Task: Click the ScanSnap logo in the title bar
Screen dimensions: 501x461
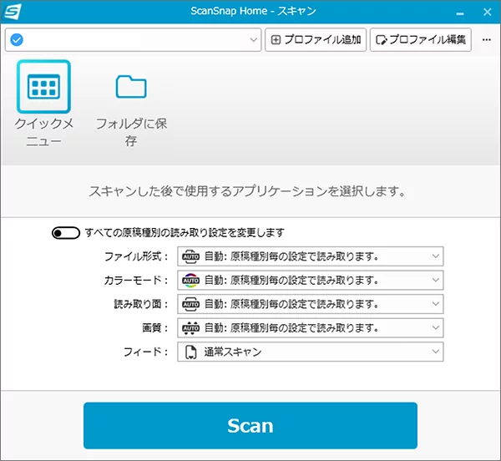Action: 13,12
